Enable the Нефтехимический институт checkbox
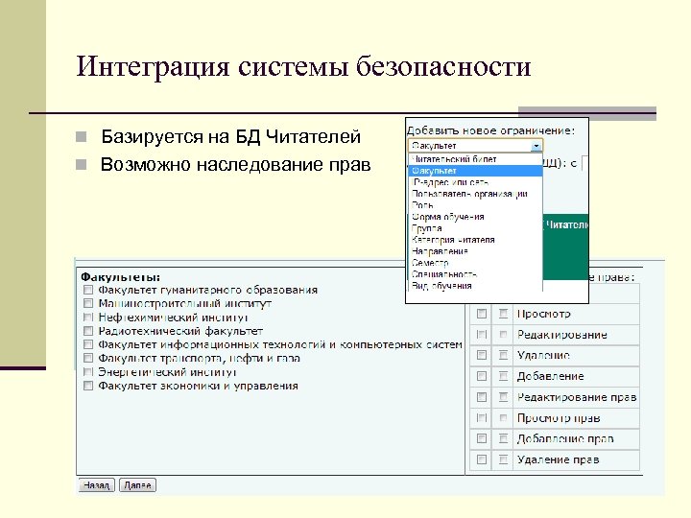691x518 pixels. (88, 318)
